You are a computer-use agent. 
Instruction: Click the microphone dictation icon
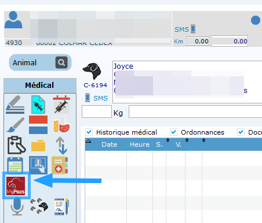point(17,206)
